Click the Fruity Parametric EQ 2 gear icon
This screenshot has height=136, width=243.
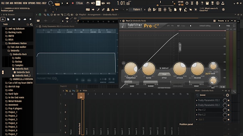coord(40,26)
